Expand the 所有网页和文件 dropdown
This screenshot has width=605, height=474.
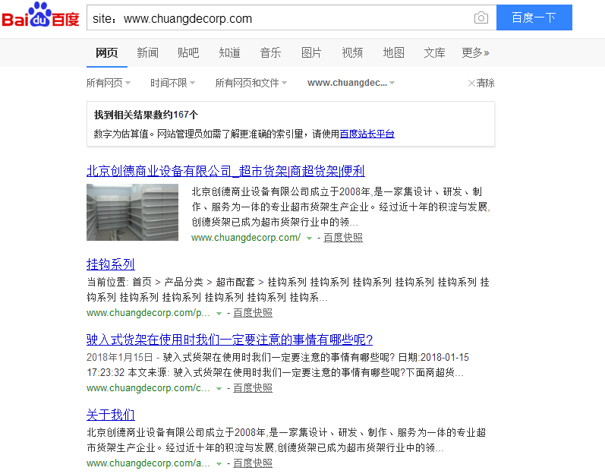pos(251,83)
